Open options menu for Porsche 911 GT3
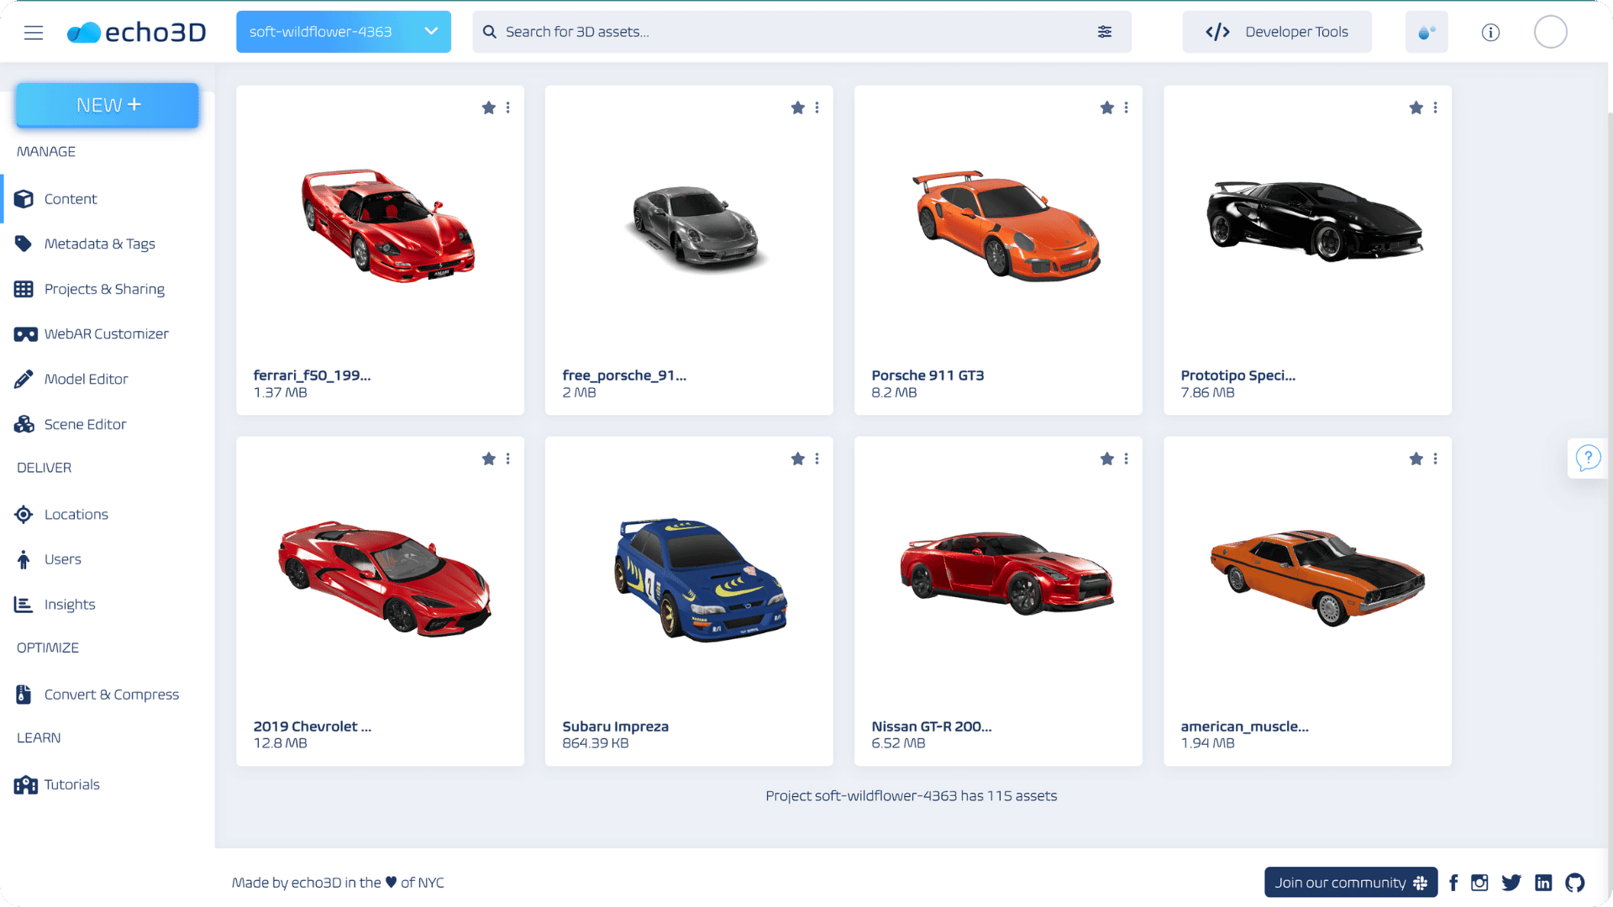 point(1126,107)
